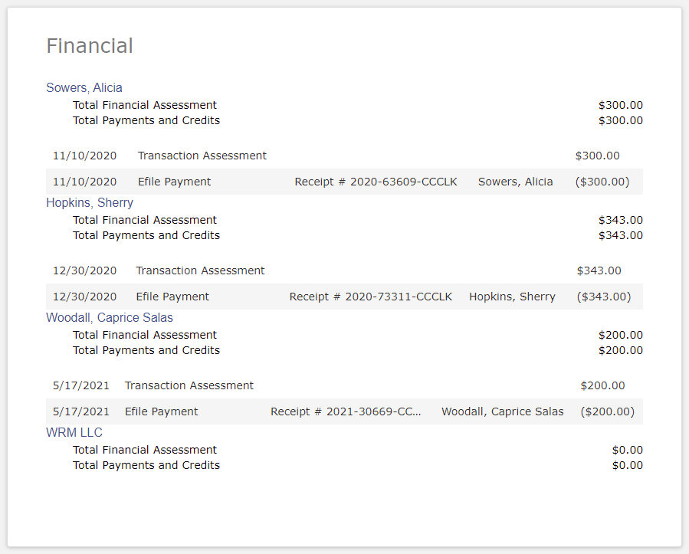Image resolution: width=689 pixels, height=554 pixels.
Task: Click payer name Hopkins, Sherry in receipt row
Action: (x=513, y=297)
